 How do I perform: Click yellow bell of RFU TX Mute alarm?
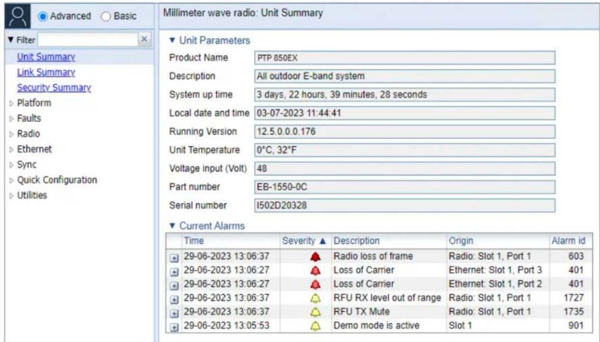point(316,312)
